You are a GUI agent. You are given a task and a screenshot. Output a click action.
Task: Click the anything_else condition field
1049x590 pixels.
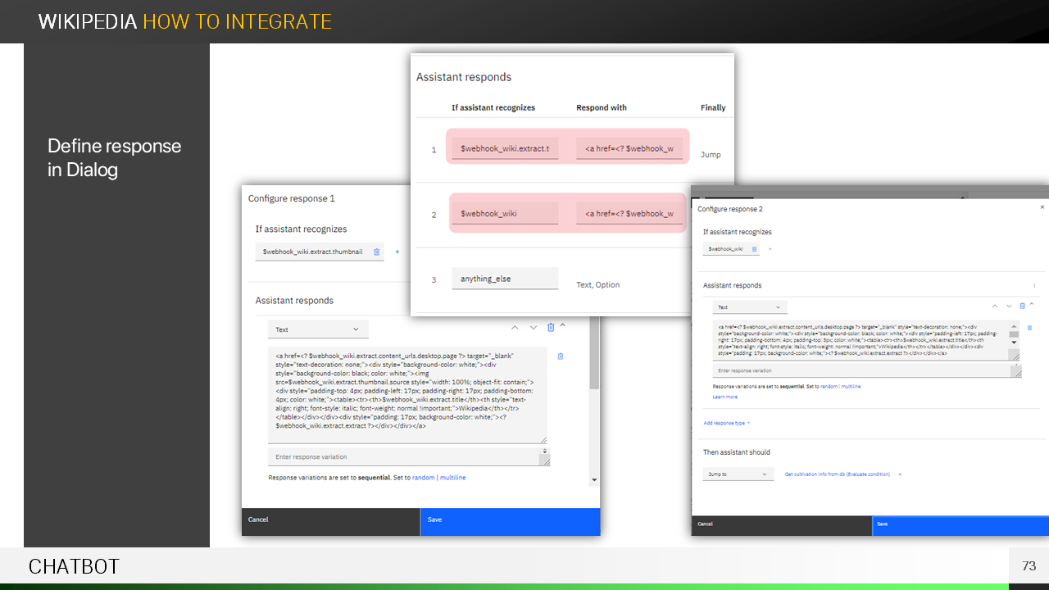point(505,279)
